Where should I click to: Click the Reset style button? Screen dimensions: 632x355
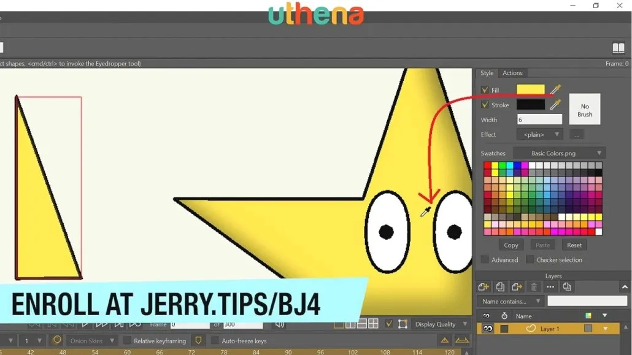point(574,245)
